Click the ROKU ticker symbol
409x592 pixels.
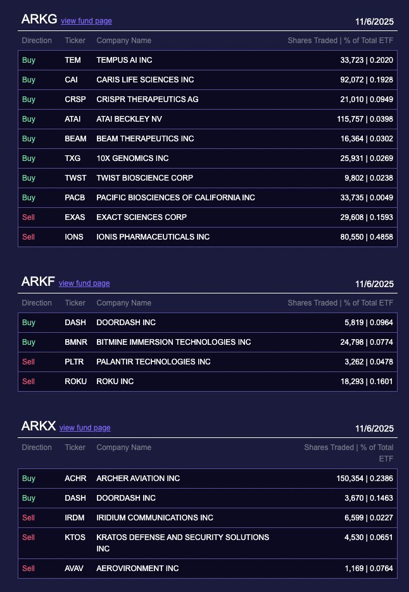pyautogui.click(x=75, y=382)
